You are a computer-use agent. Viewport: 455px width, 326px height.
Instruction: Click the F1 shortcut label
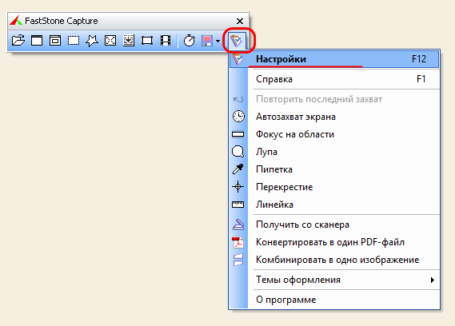coord(421,79)
